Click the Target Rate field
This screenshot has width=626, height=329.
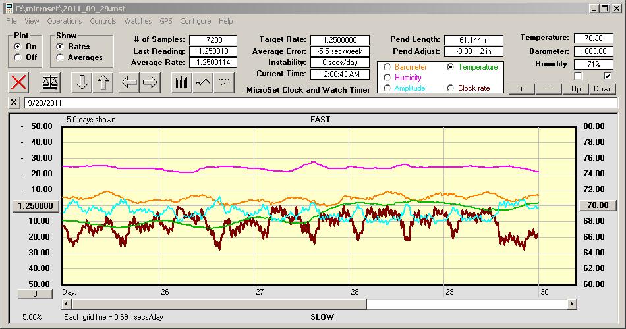340,40
